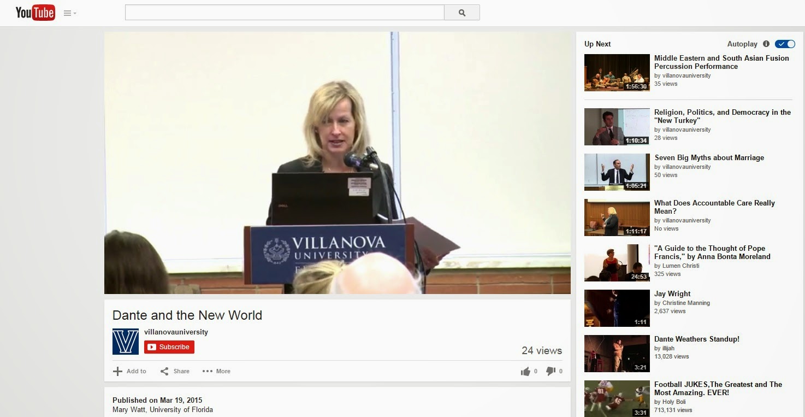This screenshot has width=805, height=417.
Task: Subscribe to villanovauniversity channel
Action: 169,347
